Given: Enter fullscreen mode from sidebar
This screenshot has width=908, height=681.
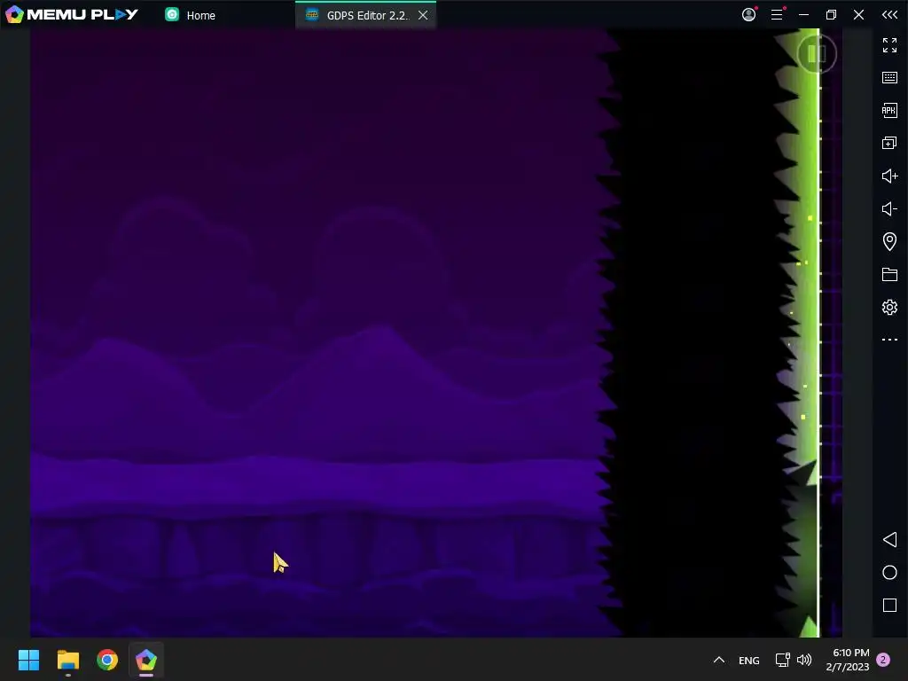Looking at the screenshot, I should click(x=889, y=45).
